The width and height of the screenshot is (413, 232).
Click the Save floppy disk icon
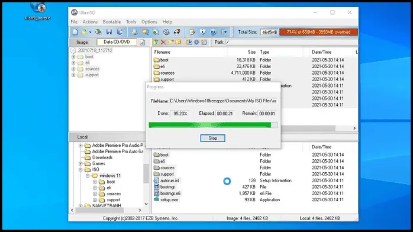(x=109, y=32)
